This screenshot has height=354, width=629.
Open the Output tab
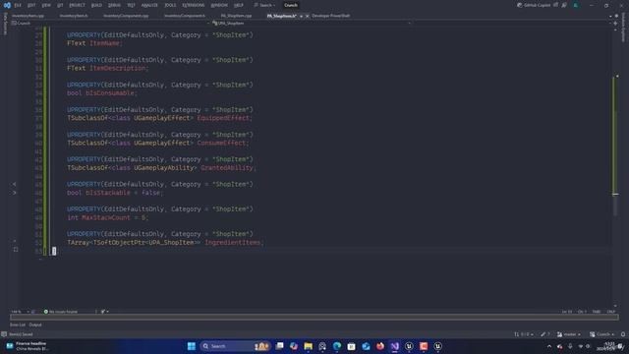coord(35,324)
